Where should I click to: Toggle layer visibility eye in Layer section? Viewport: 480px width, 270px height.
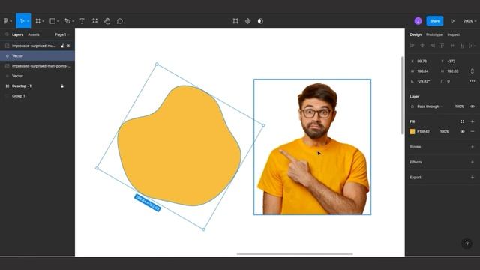pos(472,106)
